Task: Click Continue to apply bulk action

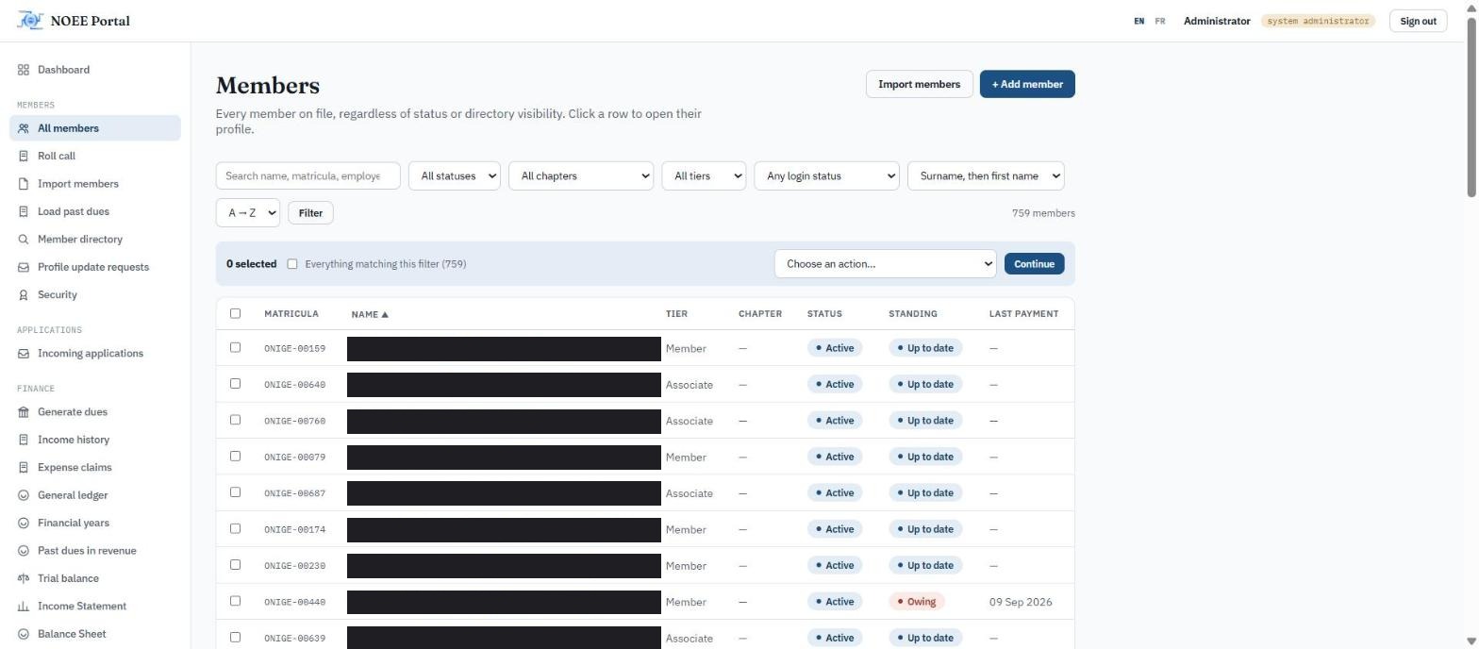Action: [1035, 264]
